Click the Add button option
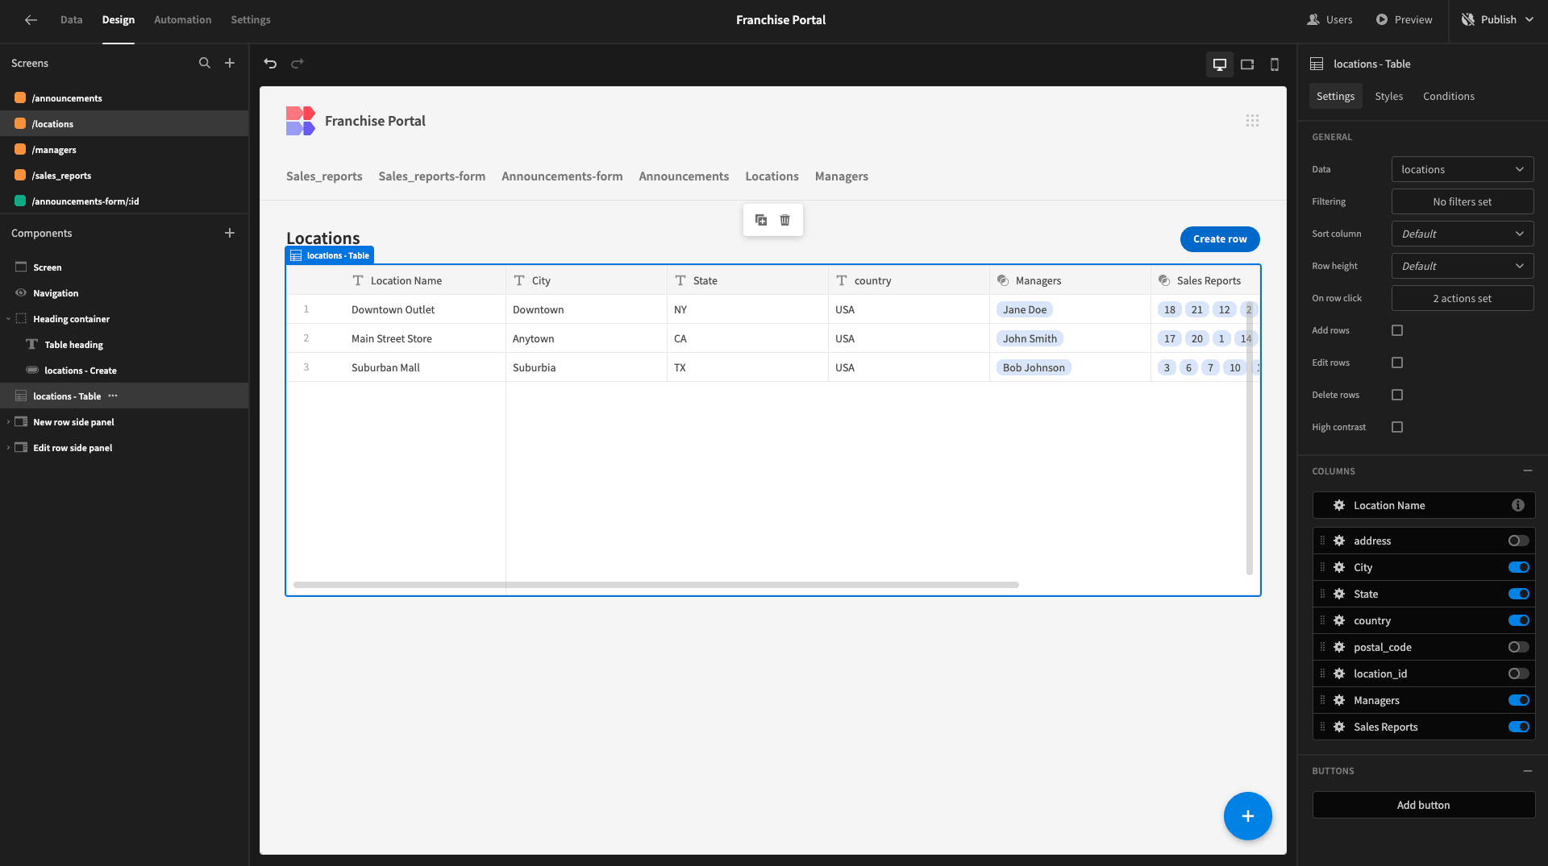 pyautogui.click(x=1423, y=805)
